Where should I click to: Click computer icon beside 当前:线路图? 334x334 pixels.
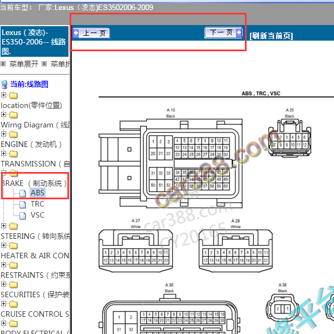pyautogui.click(x=4, y=85)
